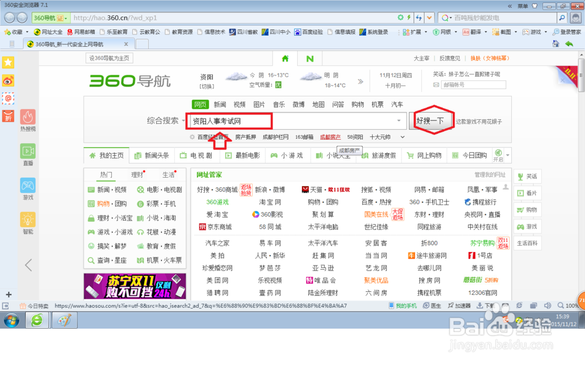
Task: Click the Windows Start button
Action: pos(12,320)
